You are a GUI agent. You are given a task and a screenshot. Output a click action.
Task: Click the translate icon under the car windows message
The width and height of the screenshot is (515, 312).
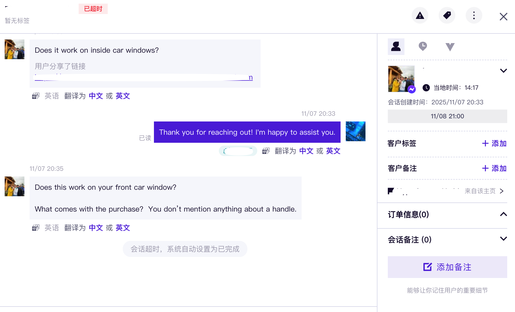click(36, 96)
